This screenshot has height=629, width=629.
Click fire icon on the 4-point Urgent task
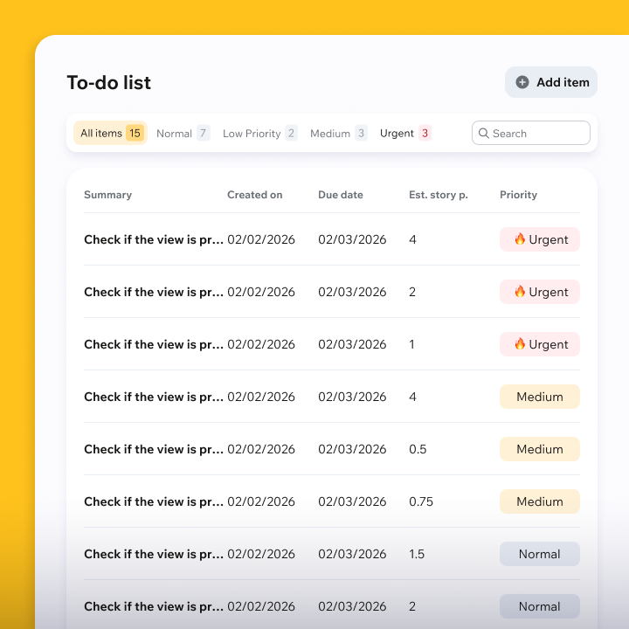coord(520,239)
